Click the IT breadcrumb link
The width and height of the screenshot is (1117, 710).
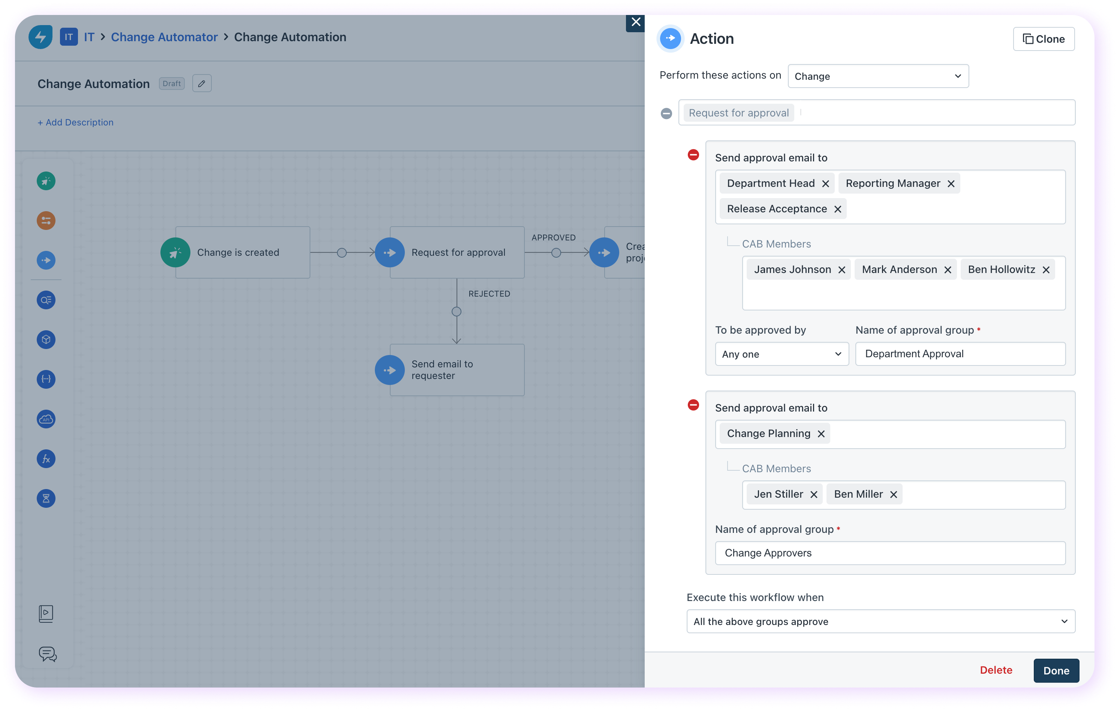[x=89, y=37]
